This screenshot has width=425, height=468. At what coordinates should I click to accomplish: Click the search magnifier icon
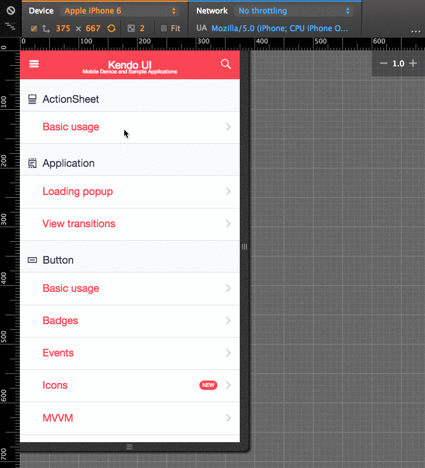(x=226, y=64)
